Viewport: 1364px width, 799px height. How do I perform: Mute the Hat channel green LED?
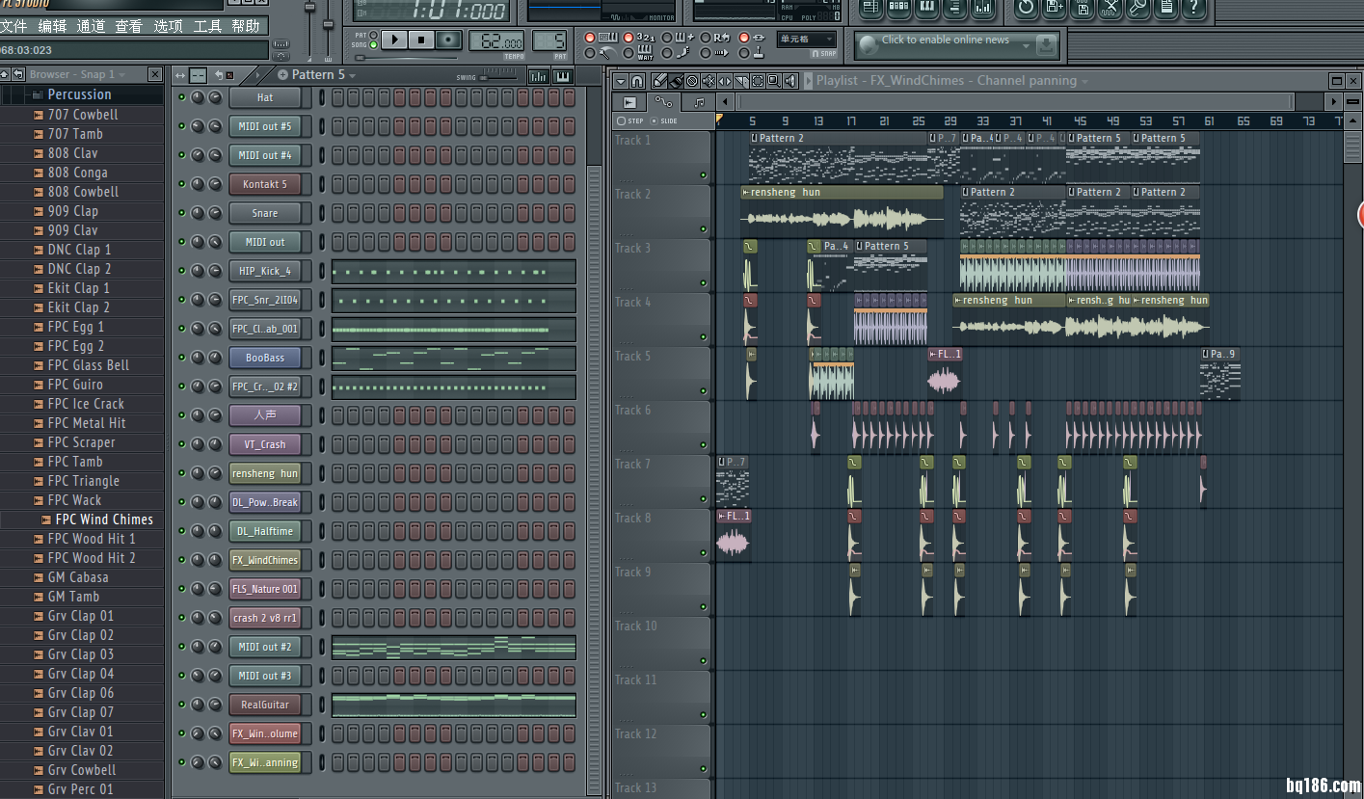pyautogui.click(x=181, y=97)
